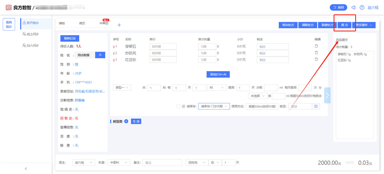Tick the 记 checkbox
The height and width of the screenshot is (174, 384).
pos(178,106)
